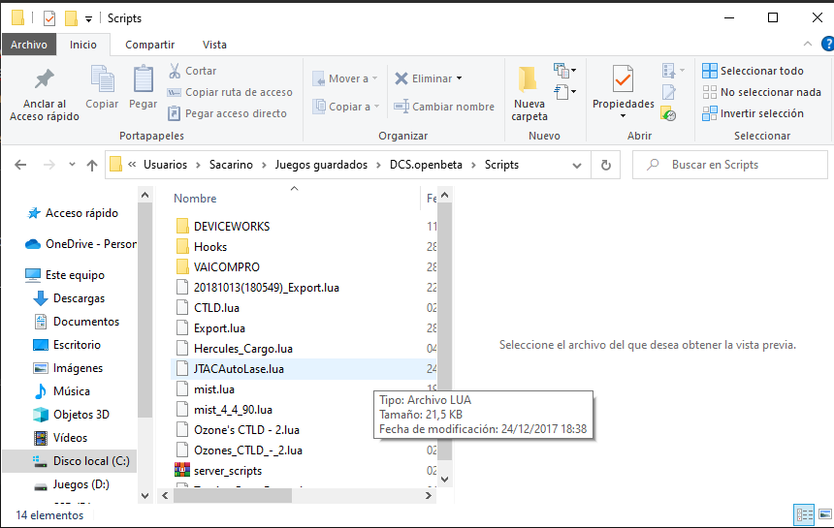Cut selection with Cortar scissors
Viewport: 834px width, 528px height.
[x=193, y=71]
